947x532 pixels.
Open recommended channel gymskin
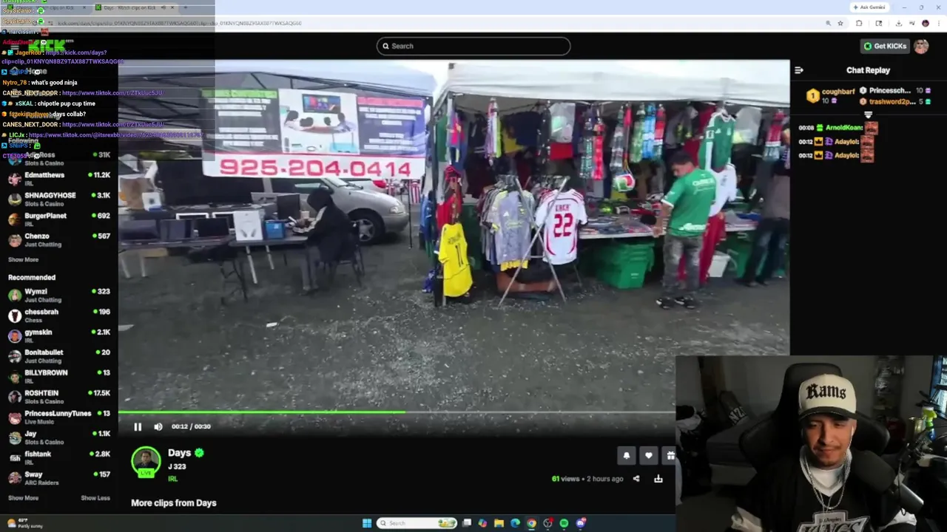[x=59, y=336]
